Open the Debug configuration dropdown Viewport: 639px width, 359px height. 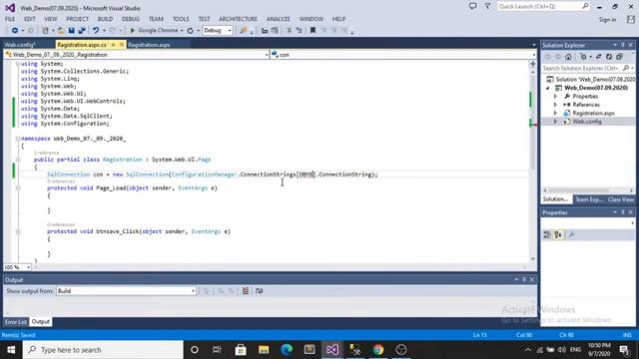pyautogui.click(x=218, y=31)
